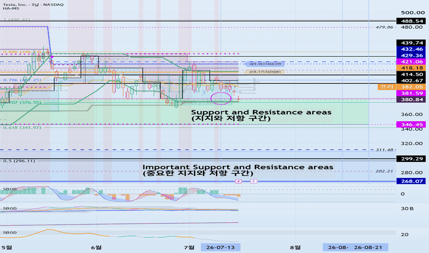Image resolution: width=429 pixels, height=253 pixels.
Task: Open the HA-MS indicator label
Action: point(11,8)
